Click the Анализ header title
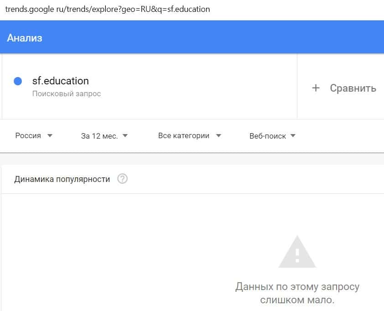This screenshot has height=311, width=384. [x=25, y=38]
